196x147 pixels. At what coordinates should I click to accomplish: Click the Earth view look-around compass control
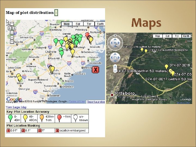[115, 43]
